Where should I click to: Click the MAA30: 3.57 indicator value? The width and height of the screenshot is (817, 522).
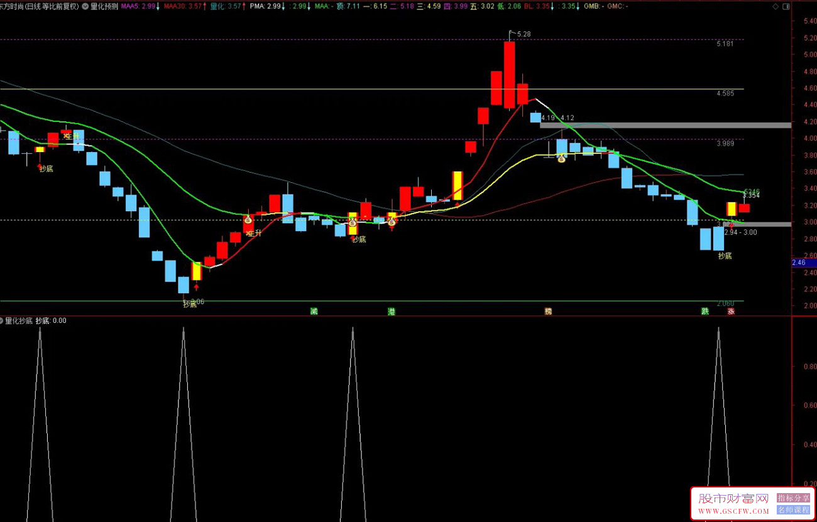coord(182,6)
